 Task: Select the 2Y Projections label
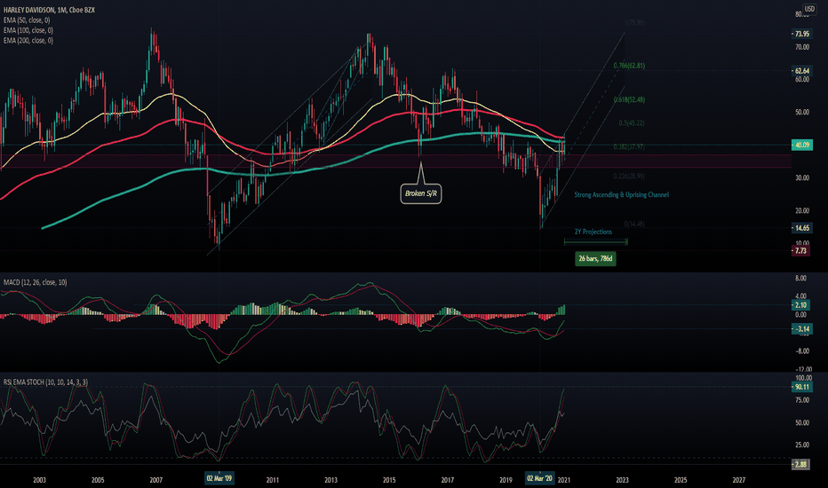(593, 232)
